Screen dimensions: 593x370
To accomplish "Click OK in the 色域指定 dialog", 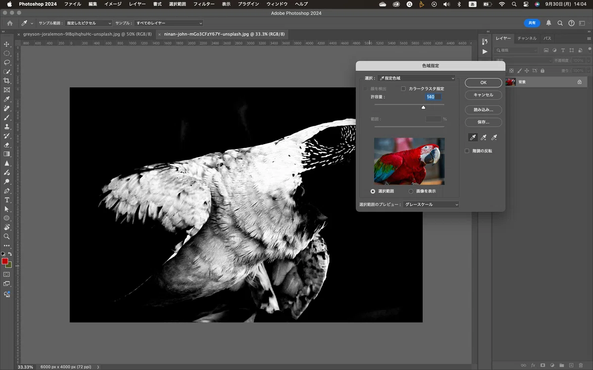I will pyautogui.click(x=483, y=82).
